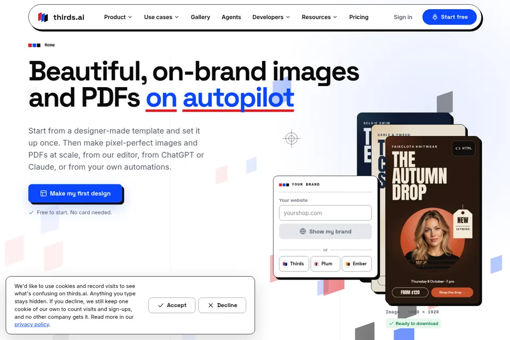Click the green check in Ready to download

392,324
